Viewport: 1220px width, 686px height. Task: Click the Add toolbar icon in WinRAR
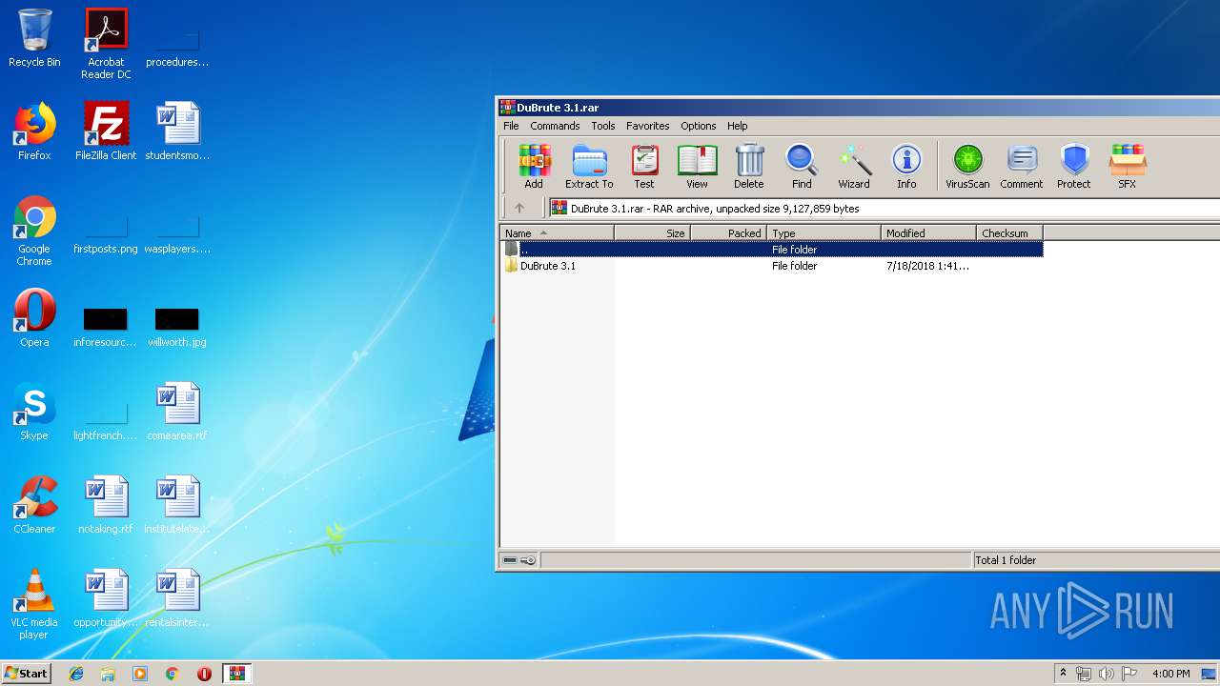point(534,167)
